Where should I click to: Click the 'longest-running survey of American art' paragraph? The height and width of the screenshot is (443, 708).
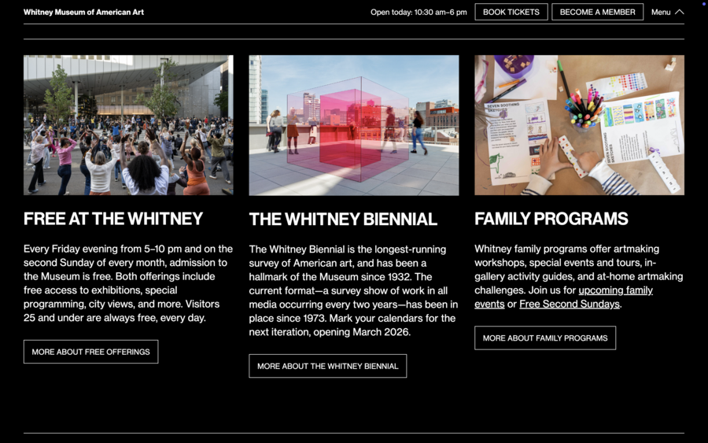tap(353, 290)
